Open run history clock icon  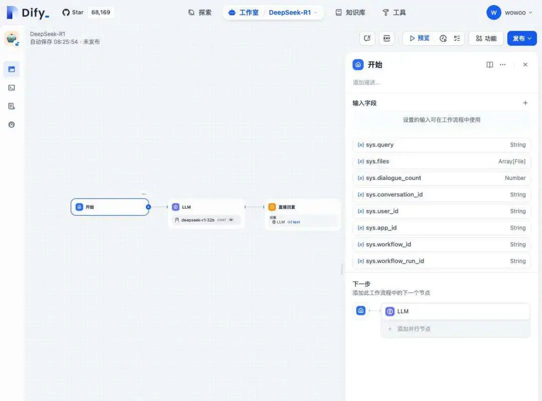(x=443, y=38)
